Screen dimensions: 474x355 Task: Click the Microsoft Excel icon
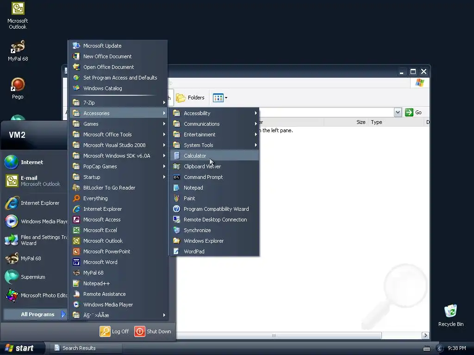(x=76, y=230)
